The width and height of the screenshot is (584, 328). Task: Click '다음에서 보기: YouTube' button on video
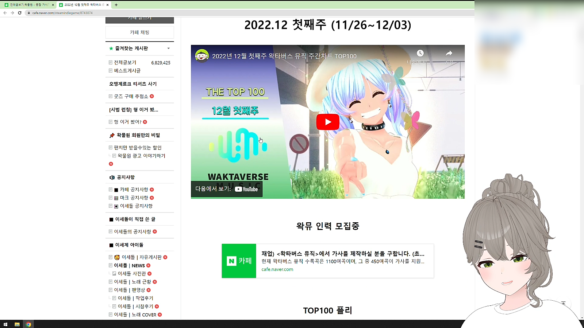coord(227,189)
